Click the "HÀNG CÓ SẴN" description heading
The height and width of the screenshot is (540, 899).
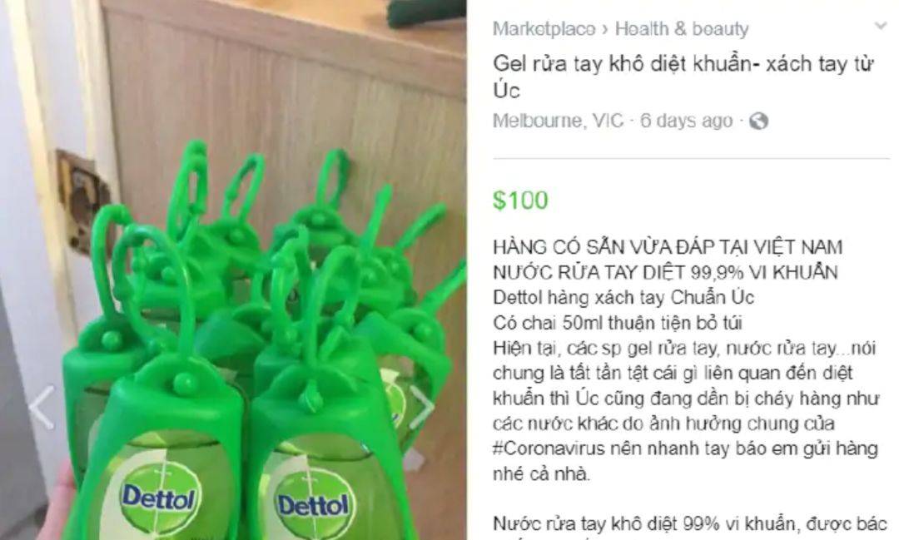[x=668, y=247]
